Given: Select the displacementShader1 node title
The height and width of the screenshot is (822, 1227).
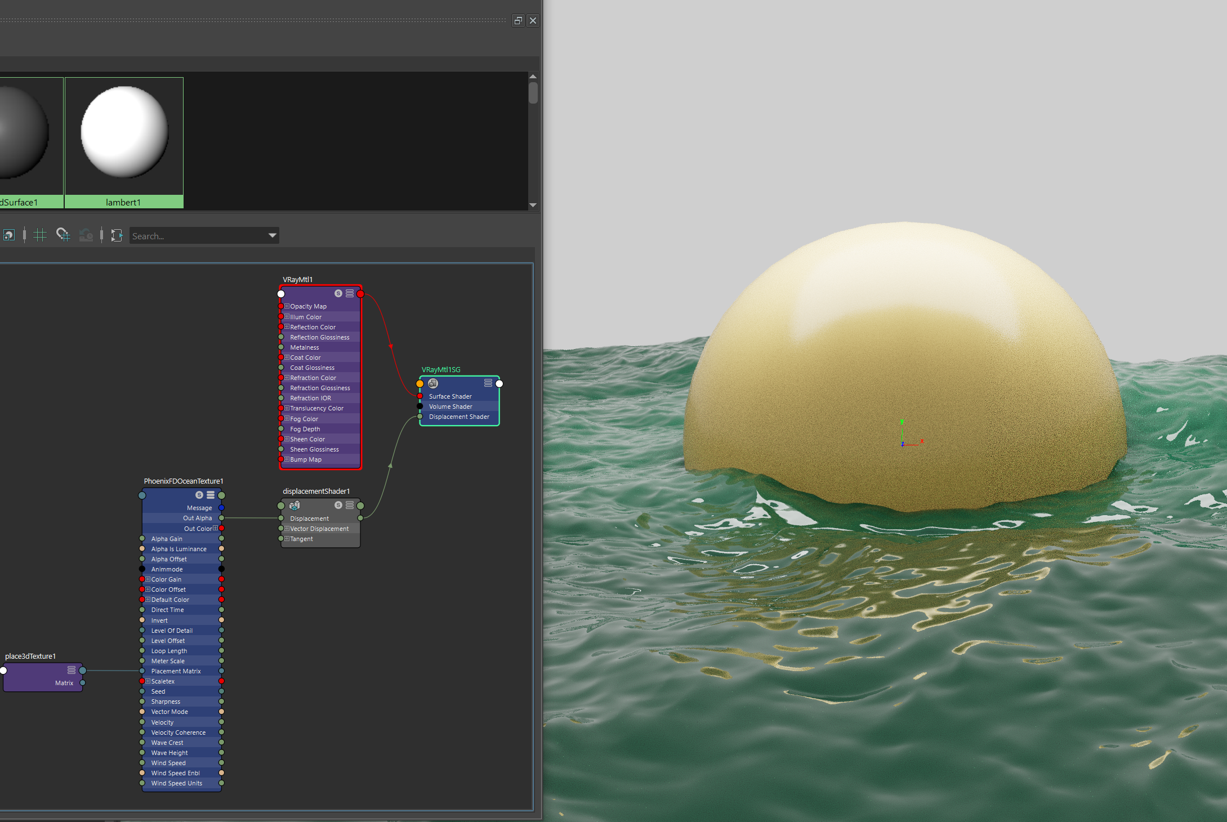Looking at the screenshot, I should click(x=316, y=491).
